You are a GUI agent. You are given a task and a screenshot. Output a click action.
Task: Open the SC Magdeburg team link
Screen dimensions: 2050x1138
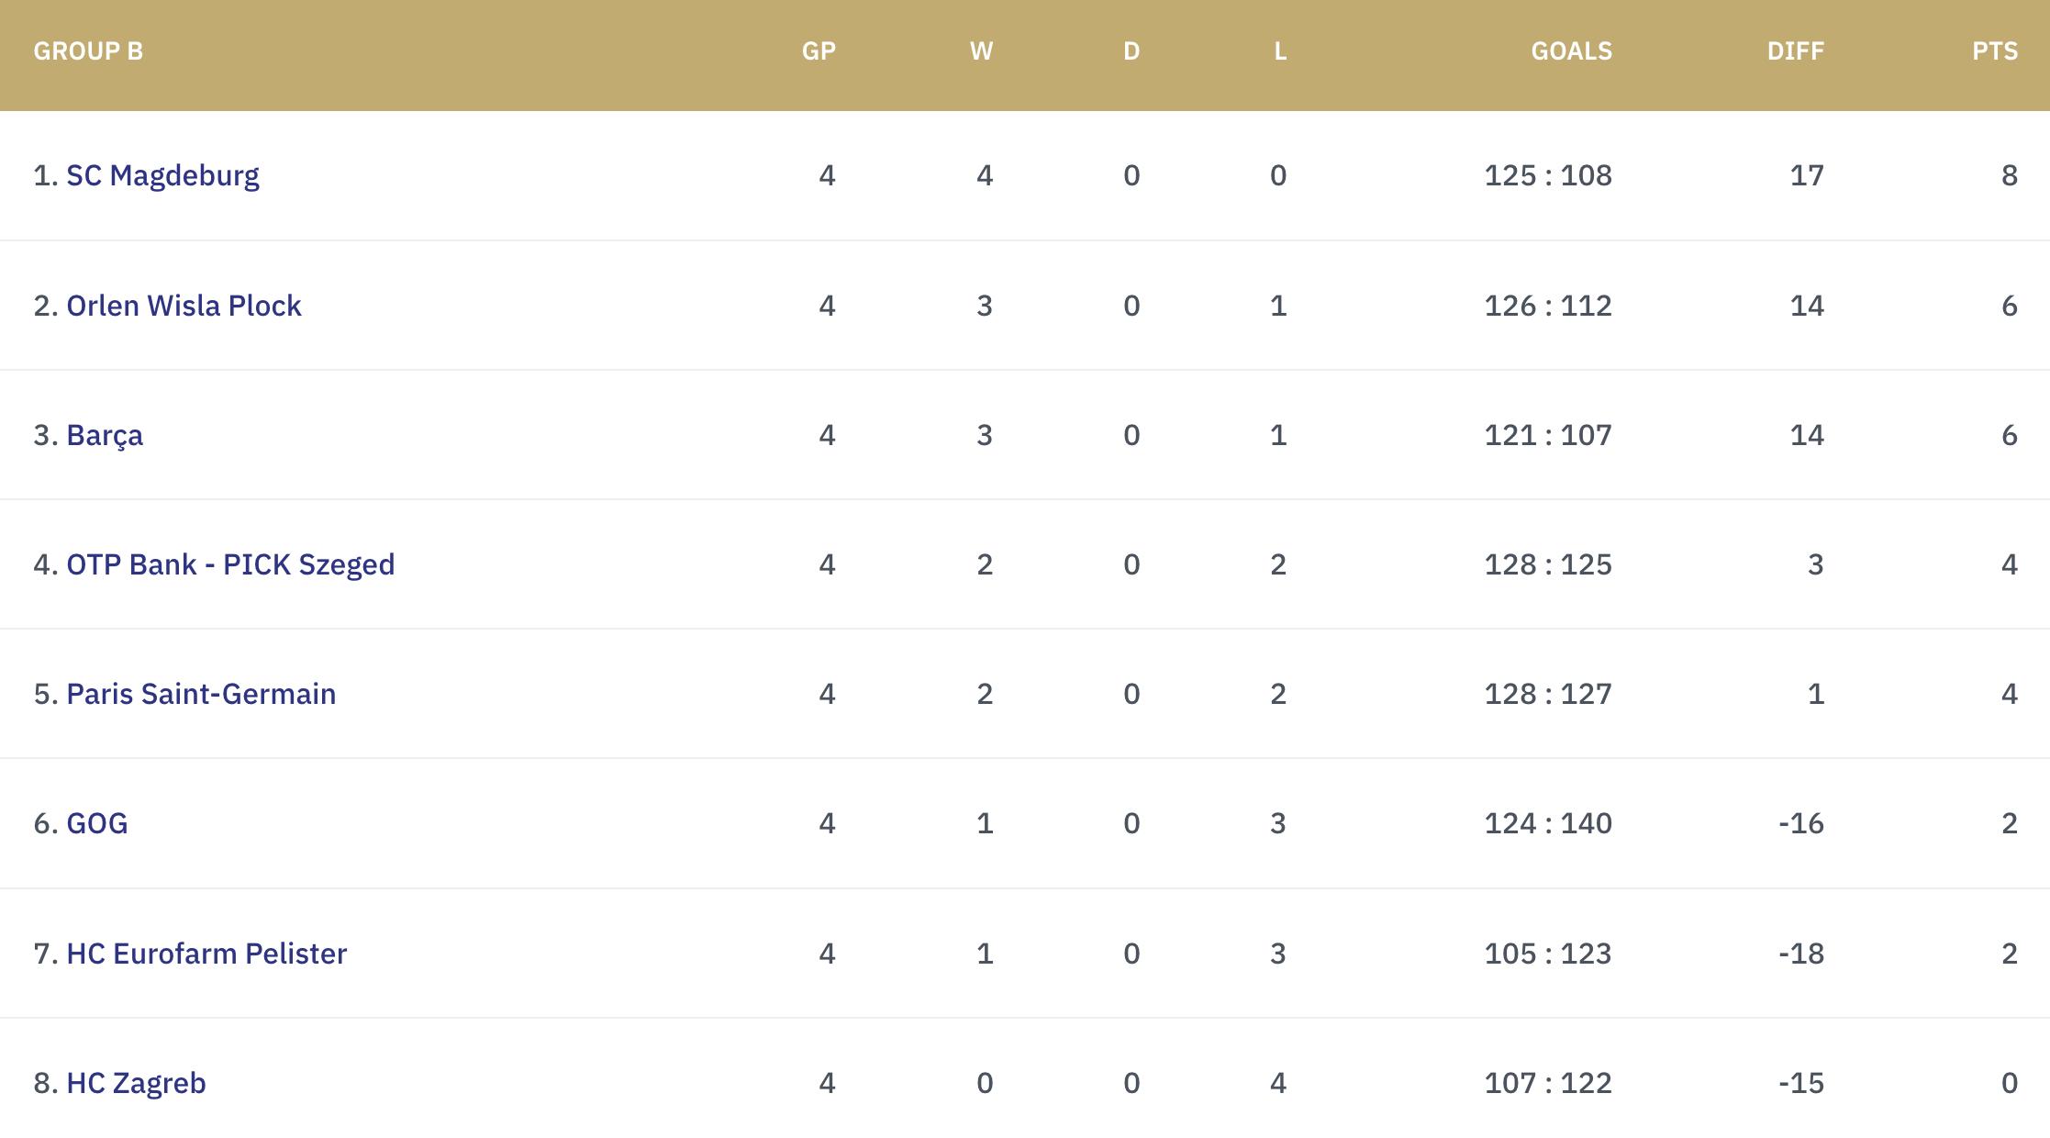(162, 175)
